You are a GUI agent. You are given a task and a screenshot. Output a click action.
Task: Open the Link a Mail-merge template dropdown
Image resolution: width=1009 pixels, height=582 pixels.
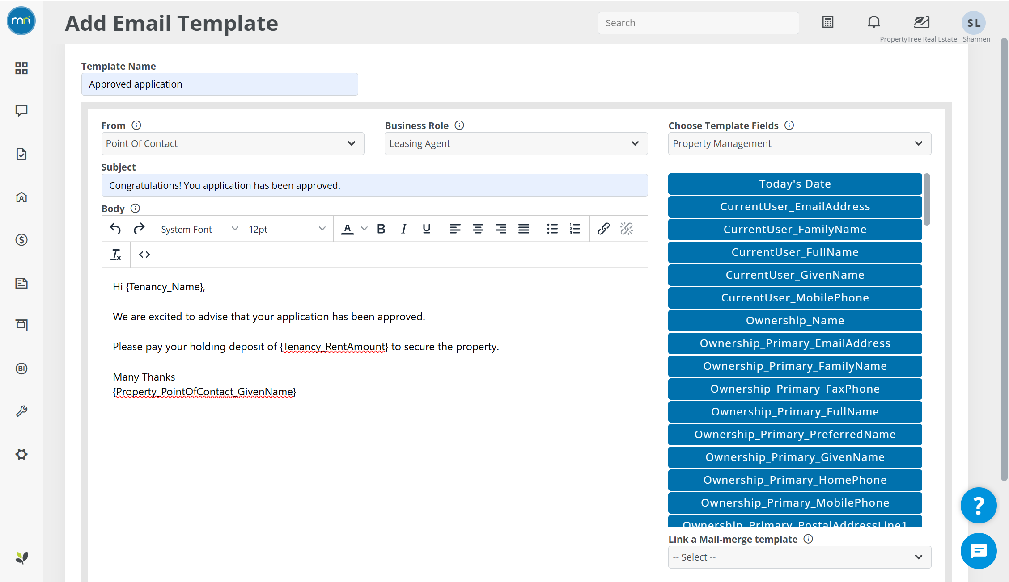pyautogui.click(x=800, y=557)
